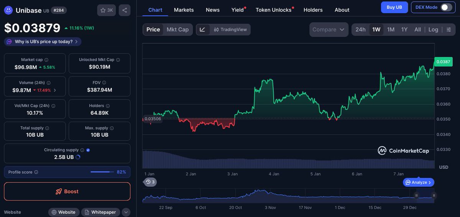Image resolution: width=460 pixels, height=217 pixels.
Task: Click the AI icon on Why is UB's price up
Action: pyautogui.click(x=9, y=42)
